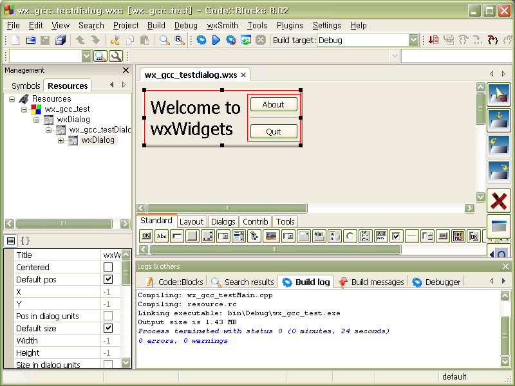This screenshot has width=515, height=386.
Task: Open the Build messages log tab
Action: 371,282
